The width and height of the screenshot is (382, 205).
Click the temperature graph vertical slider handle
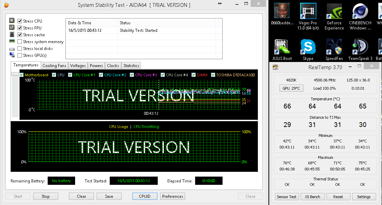15,74
